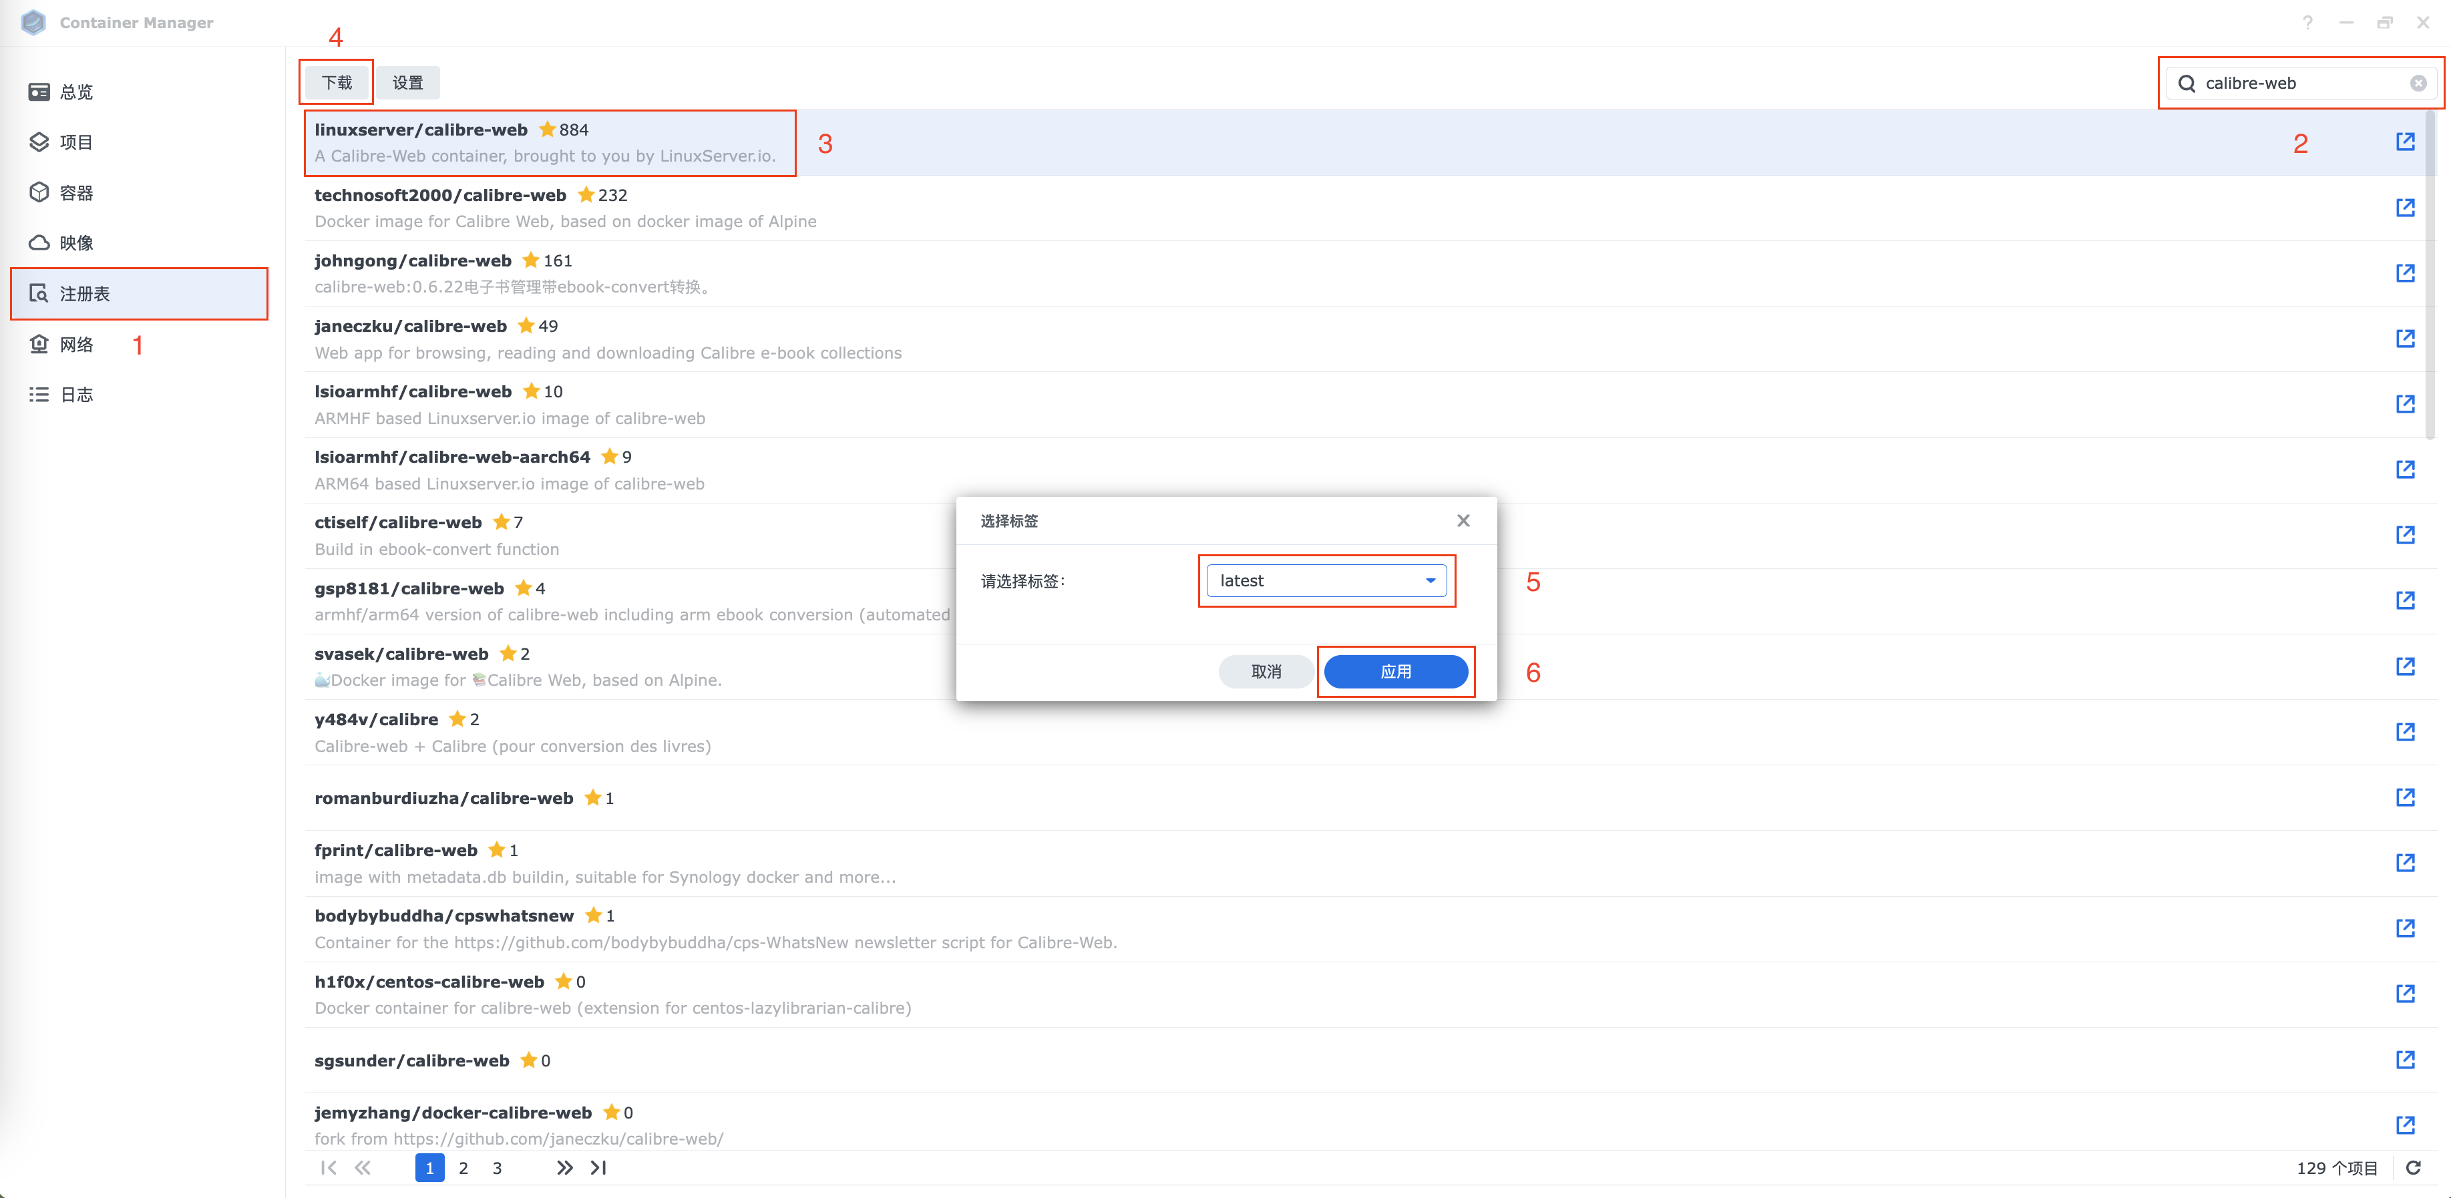Click the refresh icon at bottom right

tap(2413, 1167)
